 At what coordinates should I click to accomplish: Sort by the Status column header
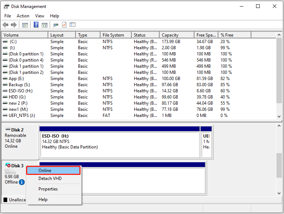pos(145,35)
